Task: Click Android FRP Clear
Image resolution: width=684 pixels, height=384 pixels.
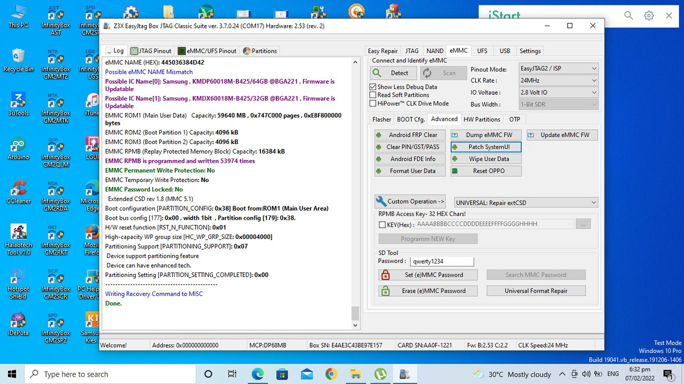Action: coord(409,134)
